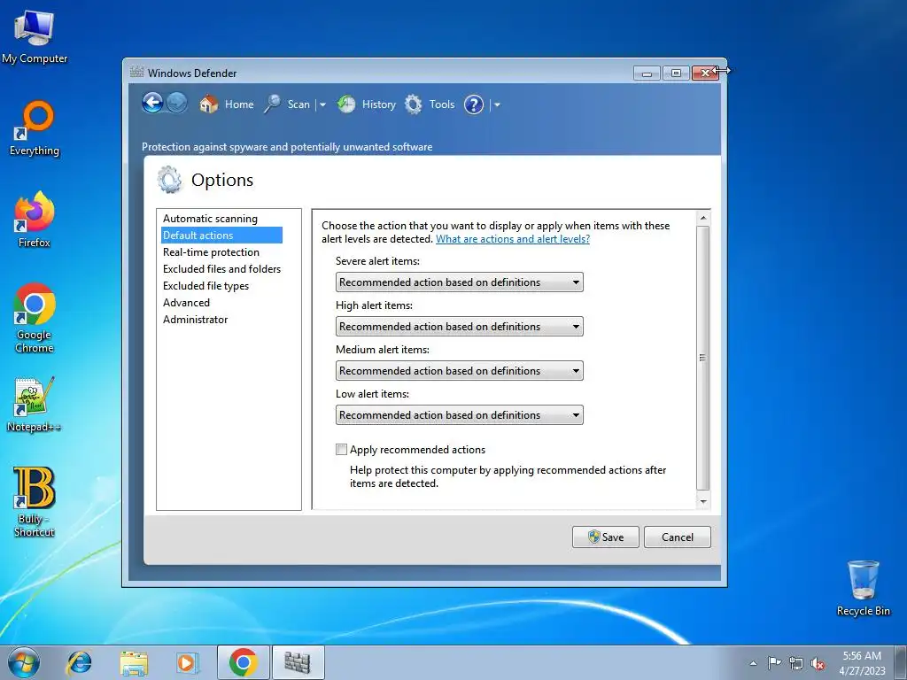Select the Recycle Bin icon
The width and height of the screenshot is (907, 680).
point(863,588)
